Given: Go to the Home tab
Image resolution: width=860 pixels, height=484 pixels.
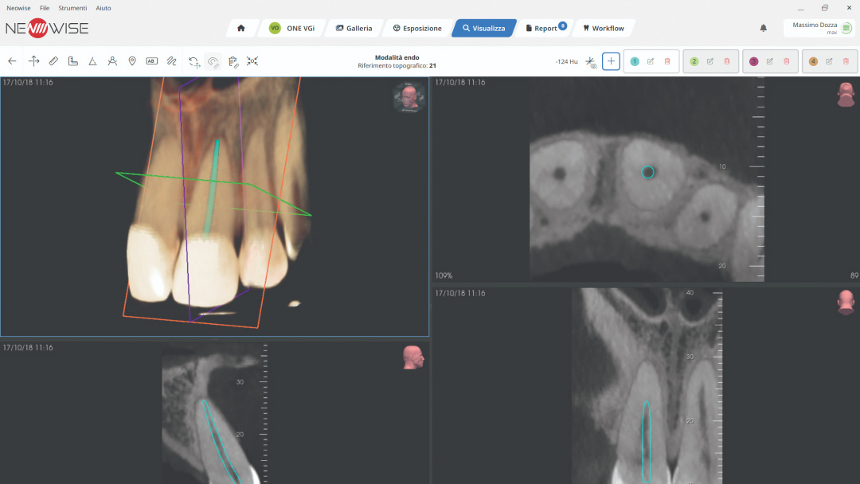Looking at the screenshot, I should (x=241, y=28).
